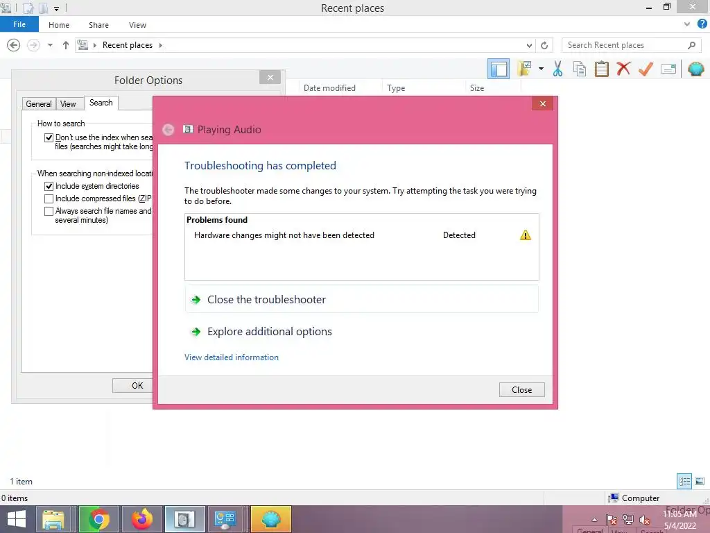Open File Explorer from taskbar
Screen dimensions: 710x533
point(53,519)
